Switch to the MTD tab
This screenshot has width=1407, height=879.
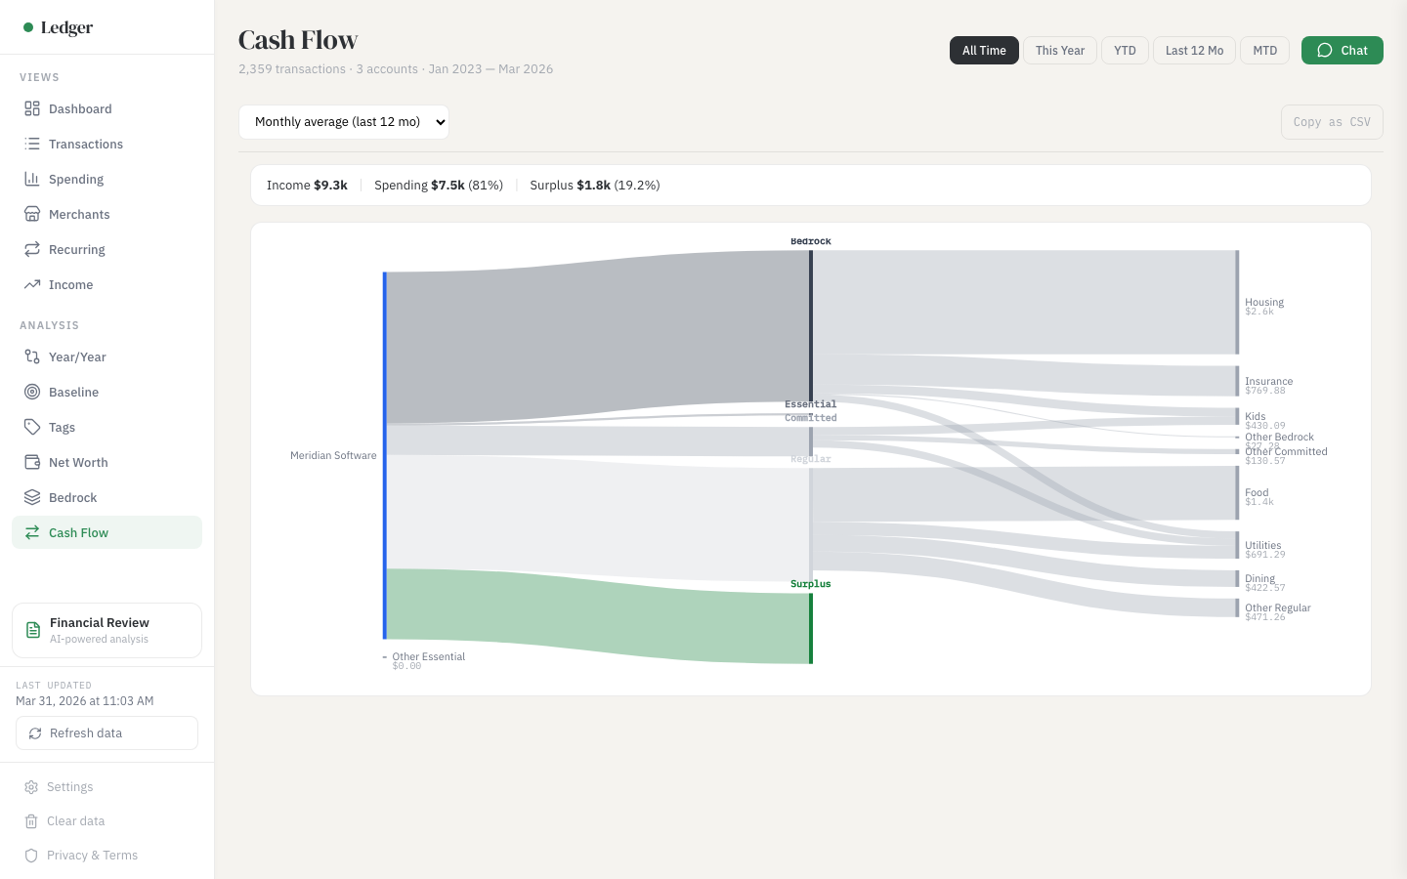[x=1264, y=50]
